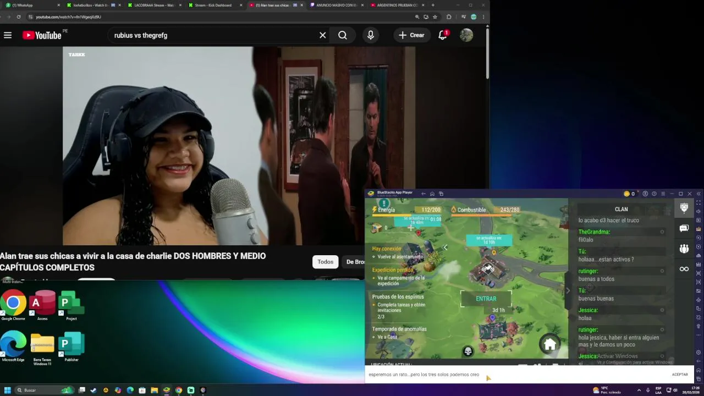Start voice search with the microphone icon
704x396 pixels.
click(371, 35)
